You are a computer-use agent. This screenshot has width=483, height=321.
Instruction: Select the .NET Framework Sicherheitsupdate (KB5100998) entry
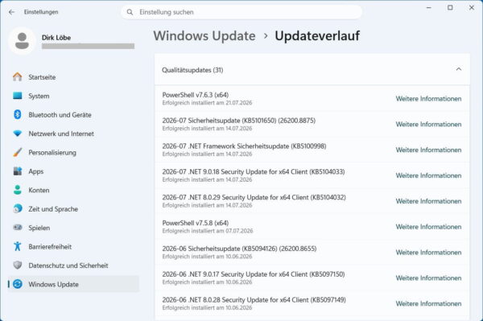(x=312, y=150)
